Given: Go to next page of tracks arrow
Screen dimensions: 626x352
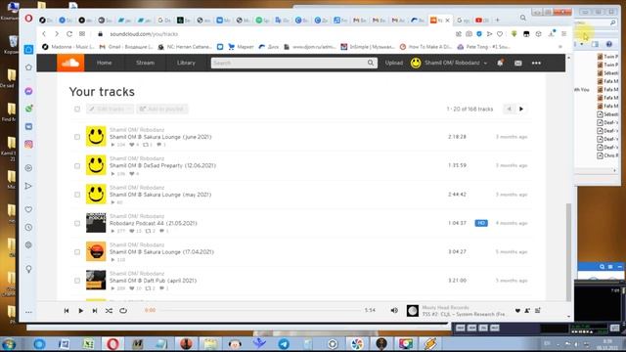Looking at the screenshot, I should (x=521, y=109).
